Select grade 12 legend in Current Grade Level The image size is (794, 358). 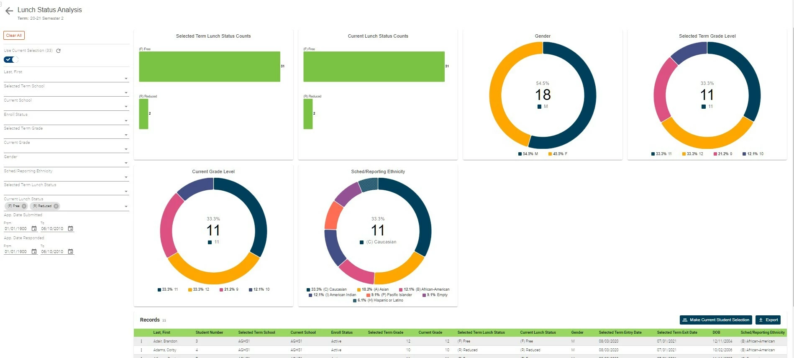click(x=199, y=289)
